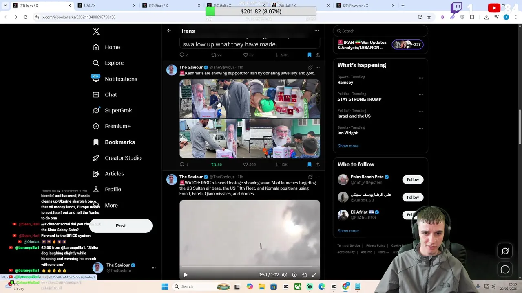Open options for the STAY STRONG TRUMP trend

coord(421,94)
